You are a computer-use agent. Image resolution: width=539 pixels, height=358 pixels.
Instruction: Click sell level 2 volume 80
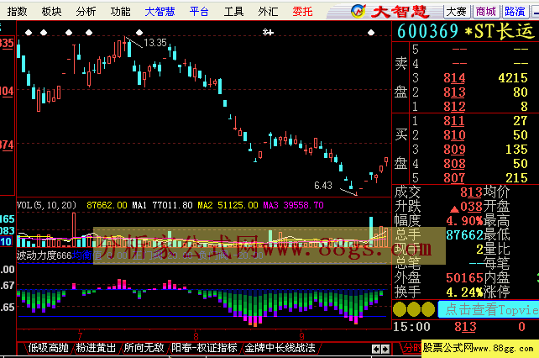click(521, 92)
